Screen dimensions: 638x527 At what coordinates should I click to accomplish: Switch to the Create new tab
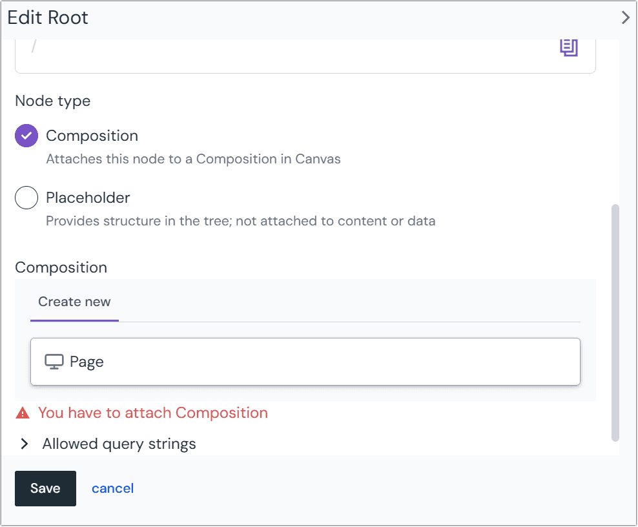(x=74, y=301)
